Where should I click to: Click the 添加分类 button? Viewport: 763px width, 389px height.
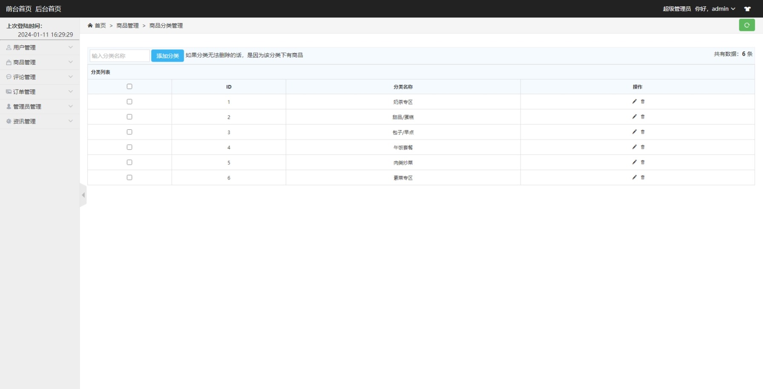(x=168, y=56)
